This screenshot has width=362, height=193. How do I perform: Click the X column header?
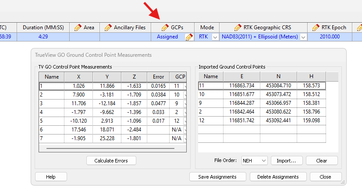(78, 77)
